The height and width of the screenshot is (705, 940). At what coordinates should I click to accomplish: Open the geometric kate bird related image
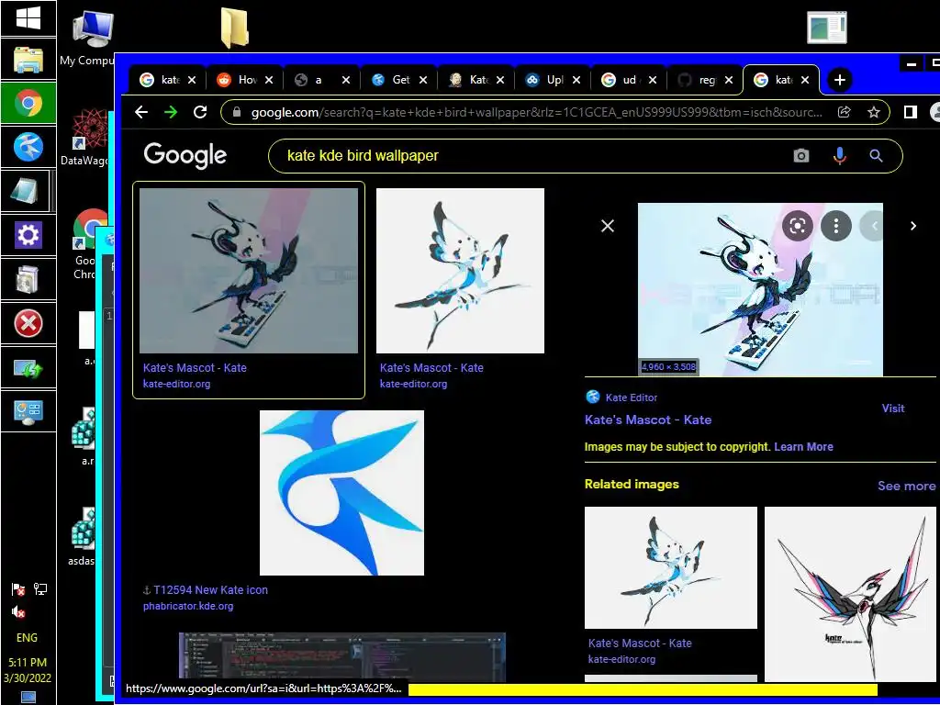click(x=850, y=594)
